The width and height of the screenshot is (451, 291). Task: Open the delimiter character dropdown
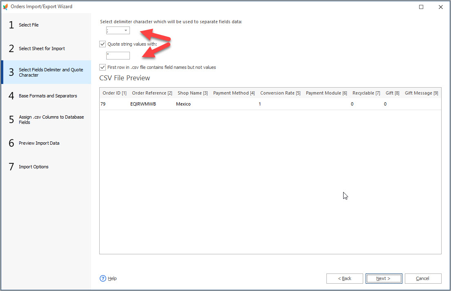pyautogui.click(x=126, y=31)
